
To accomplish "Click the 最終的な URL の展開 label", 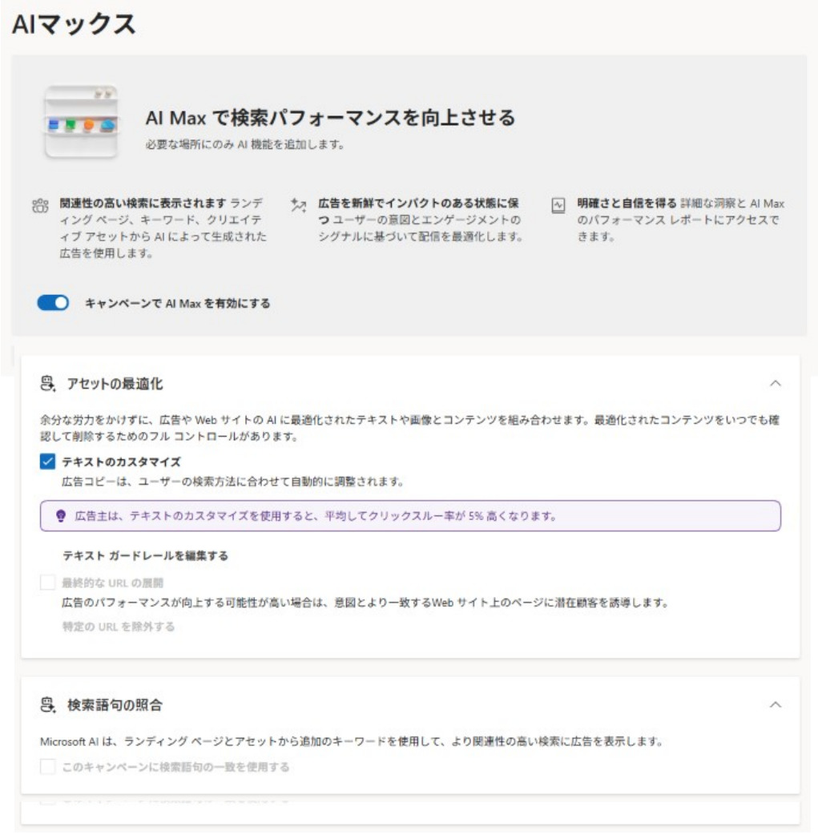I will [x=112, y=583].
